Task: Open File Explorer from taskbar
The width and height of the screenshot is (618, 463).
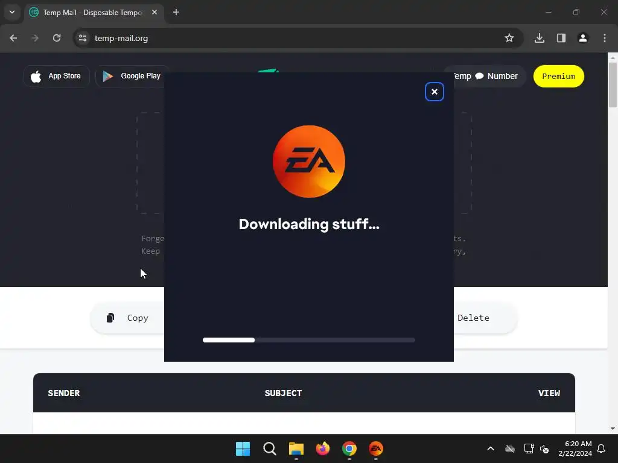Action: [x=296, y=449]
